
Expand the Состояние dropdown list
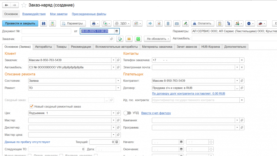pos(118,81)
